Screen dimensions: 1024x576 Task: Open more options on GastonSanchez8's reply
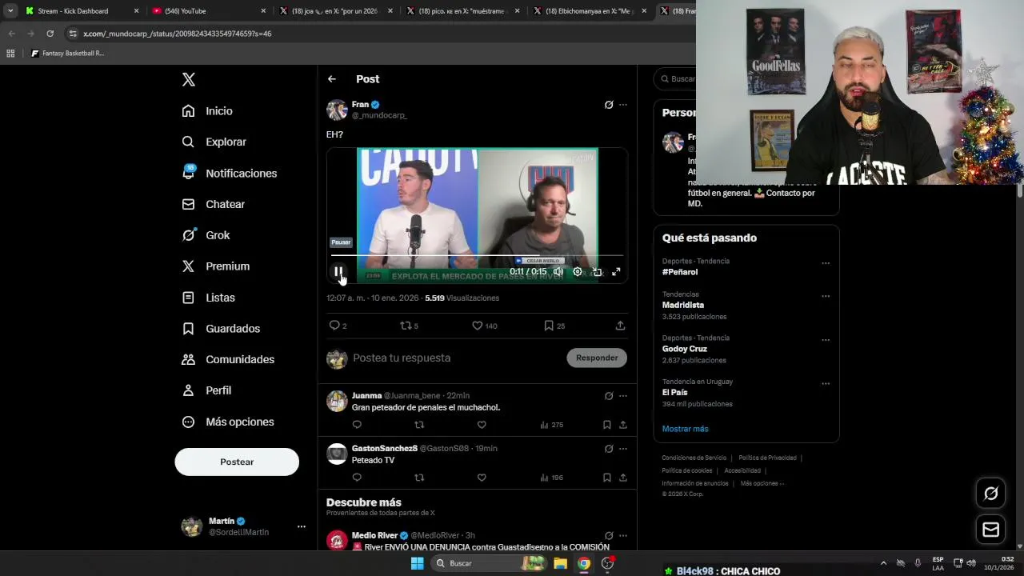tap(623, 449)
